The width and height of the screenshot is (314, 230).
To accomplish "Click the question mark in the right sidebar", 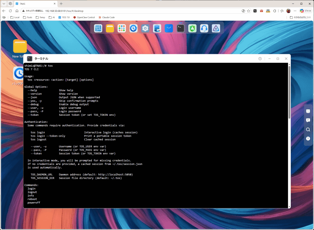I will tap(308, 139).
